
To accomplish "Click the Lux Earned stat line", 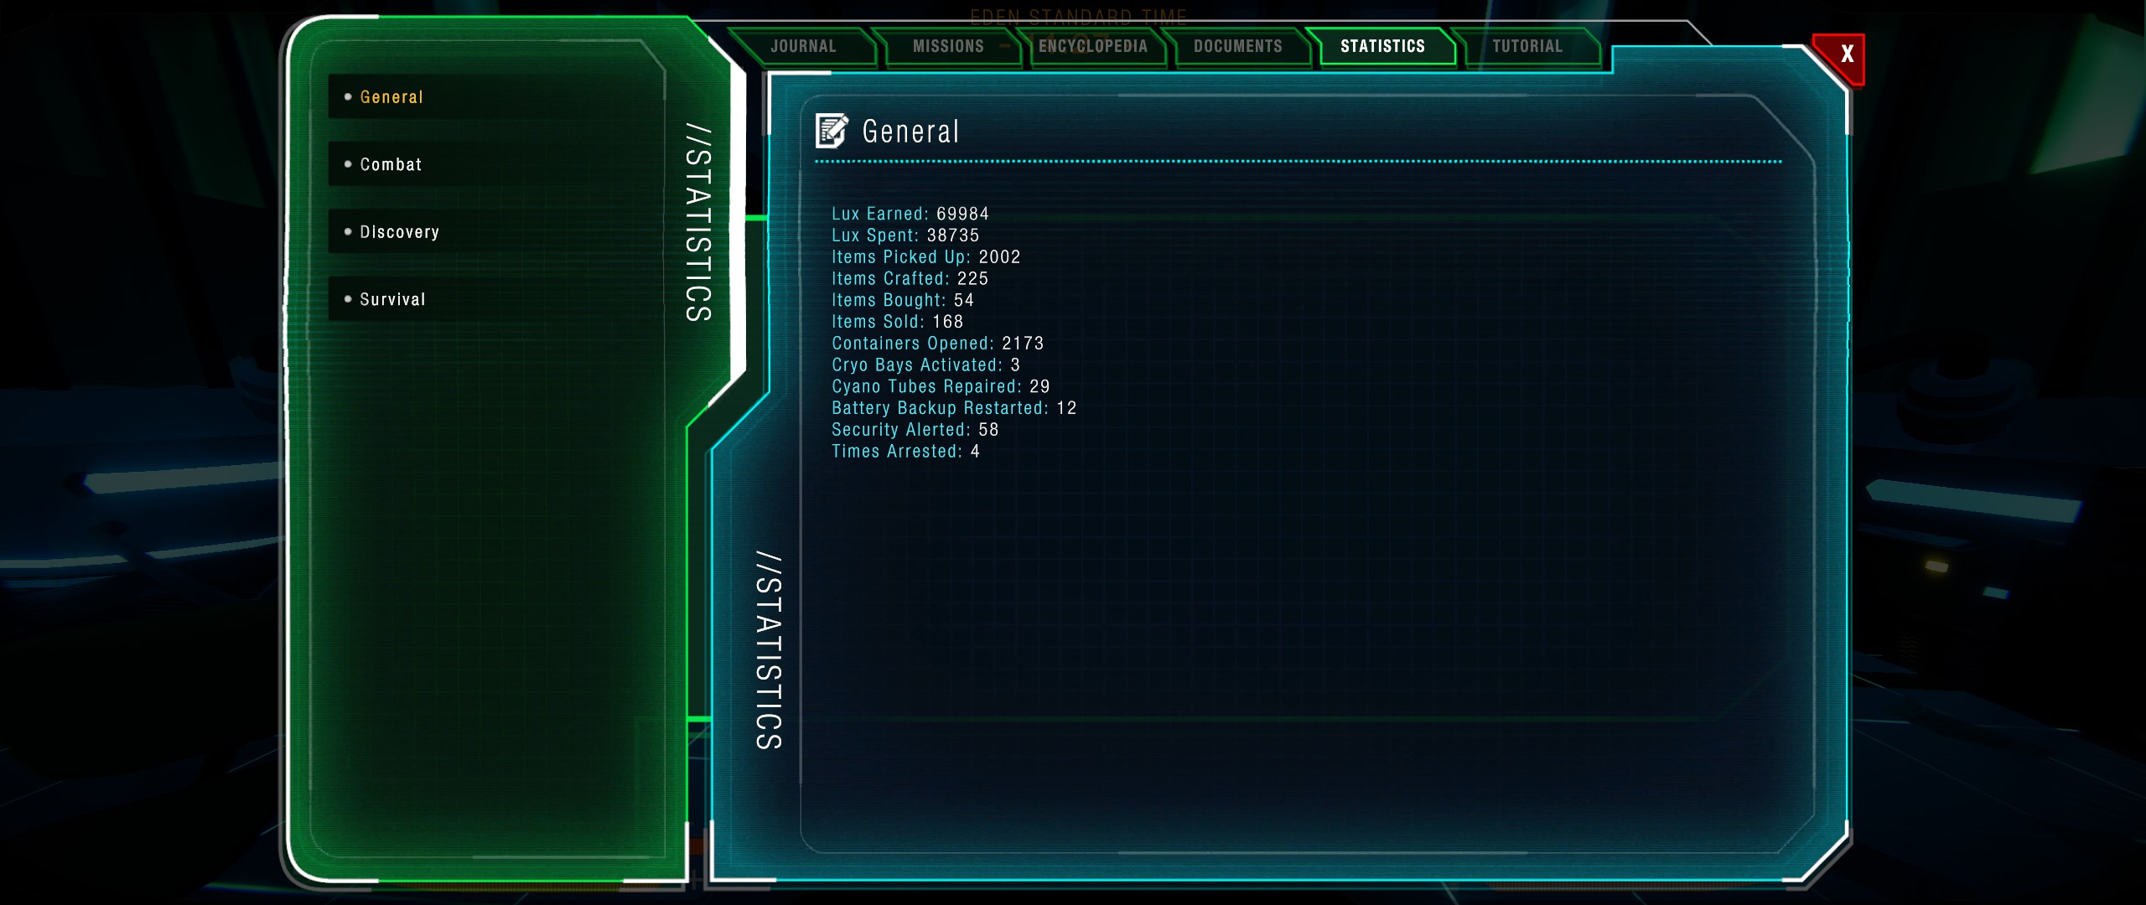I will (910, 214).
